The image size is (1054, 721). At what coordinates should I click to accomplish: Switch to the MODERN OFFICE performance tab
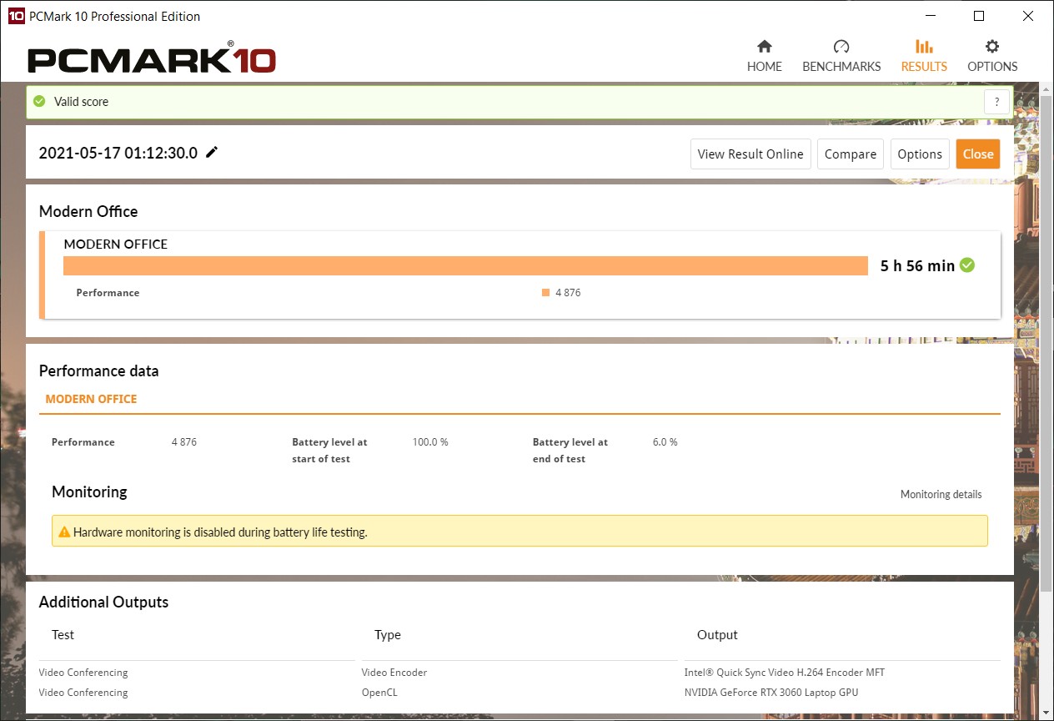[x=91, y=399]
